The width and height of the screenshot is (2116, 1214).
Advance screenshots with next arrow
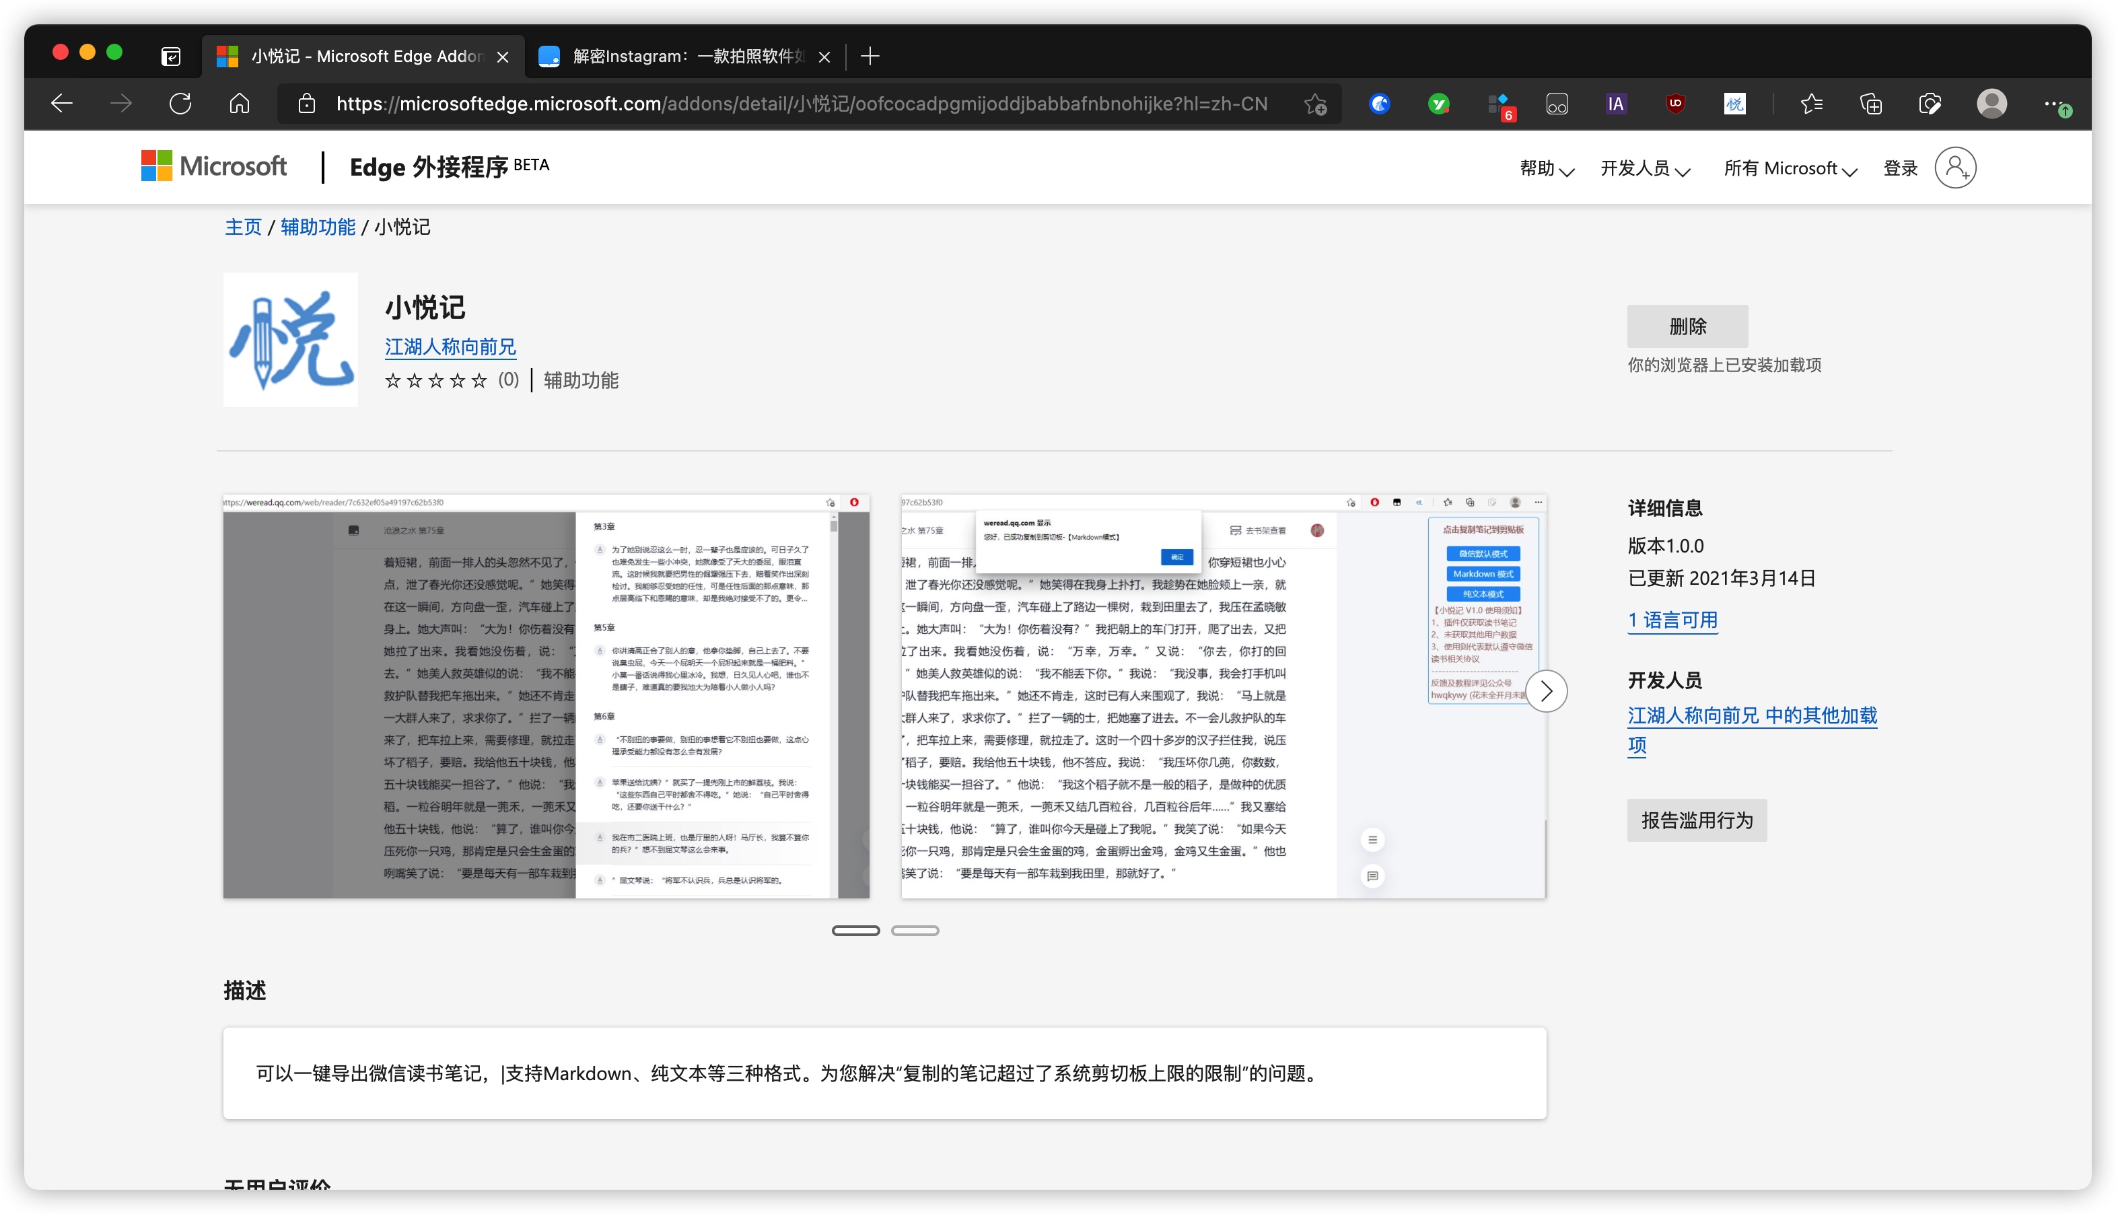(x=1547, y=691)
